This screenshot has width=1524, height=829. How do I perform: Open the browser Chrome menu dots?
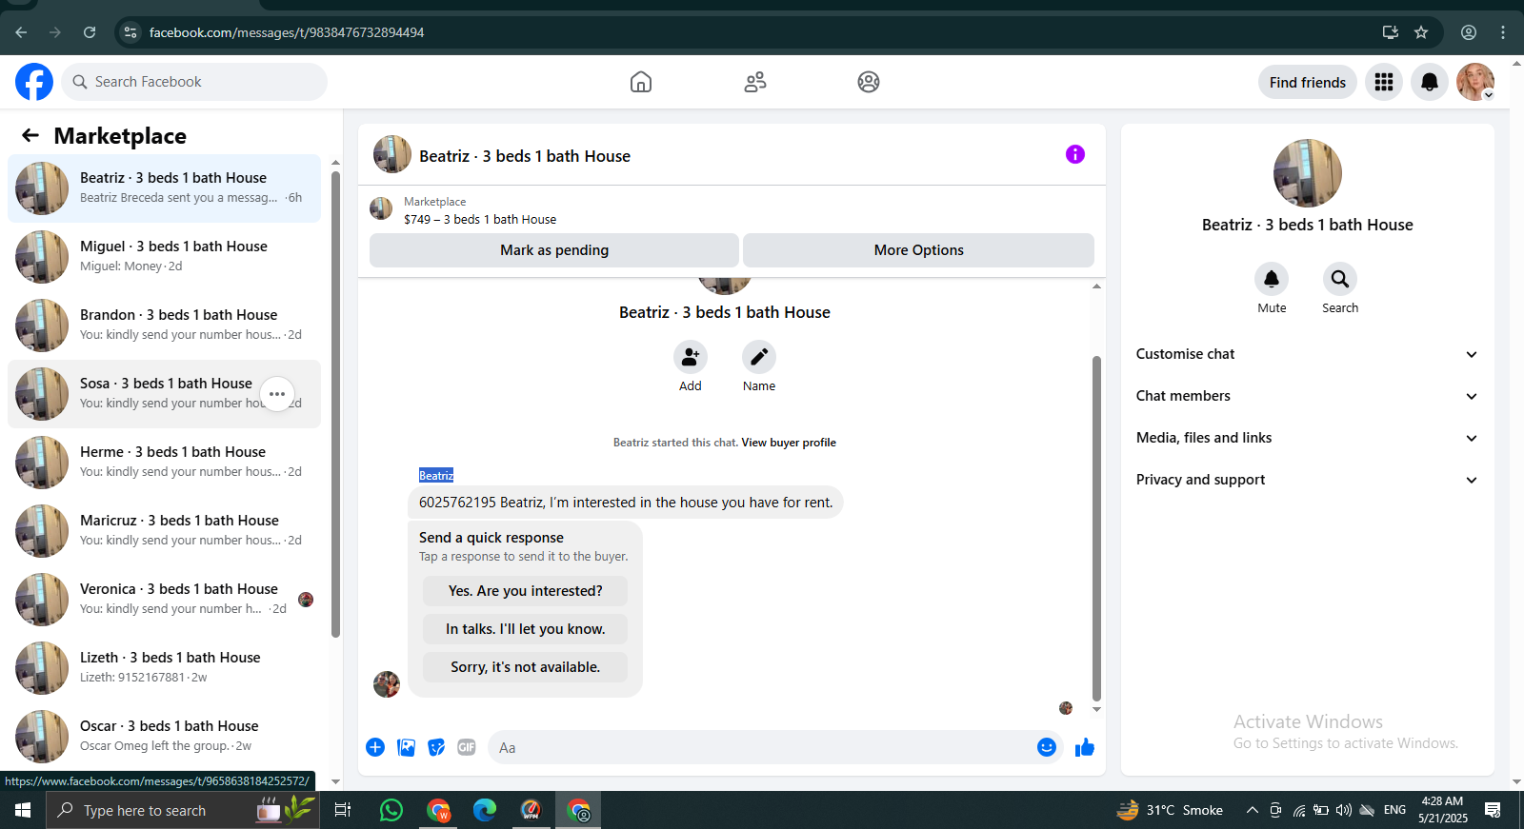pyautogui.click(x=1503, y=32)
